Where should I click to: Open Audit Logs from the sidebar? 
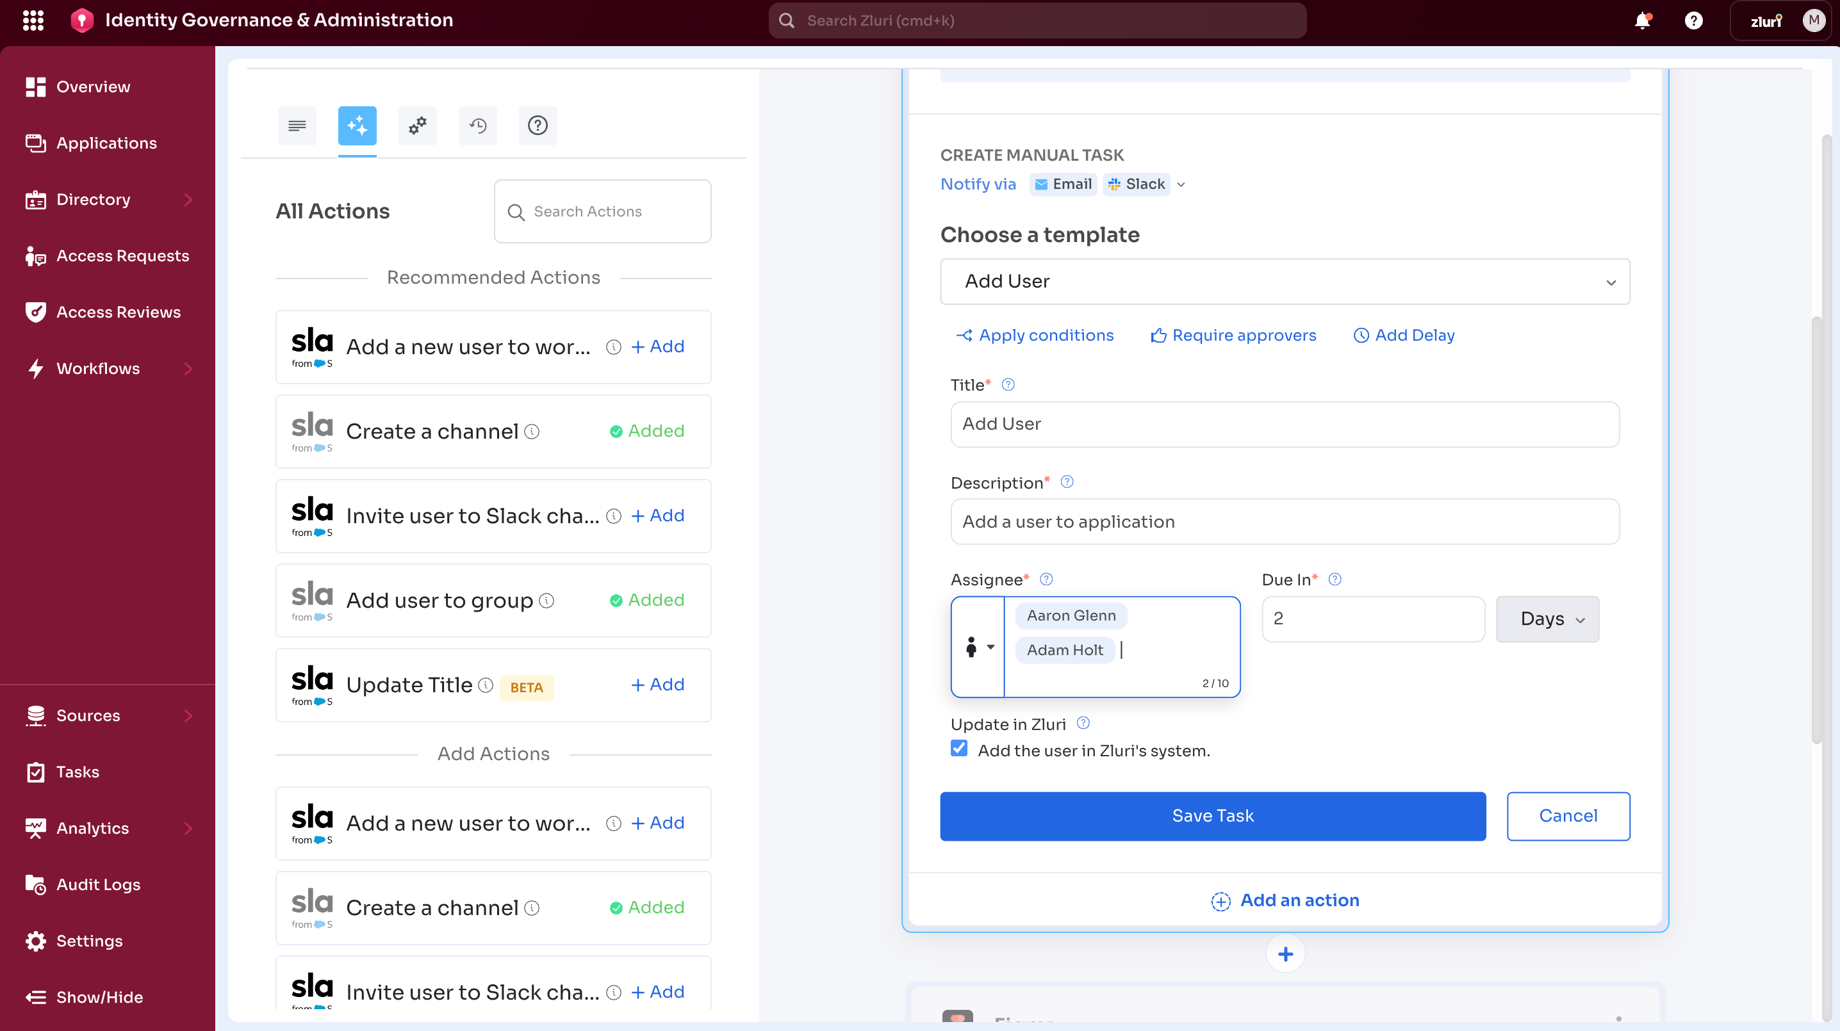point(99,884)
